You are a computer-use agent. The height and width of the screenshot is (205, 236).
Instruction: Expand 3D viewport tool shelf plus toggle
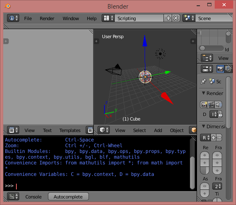click(96, 41)
